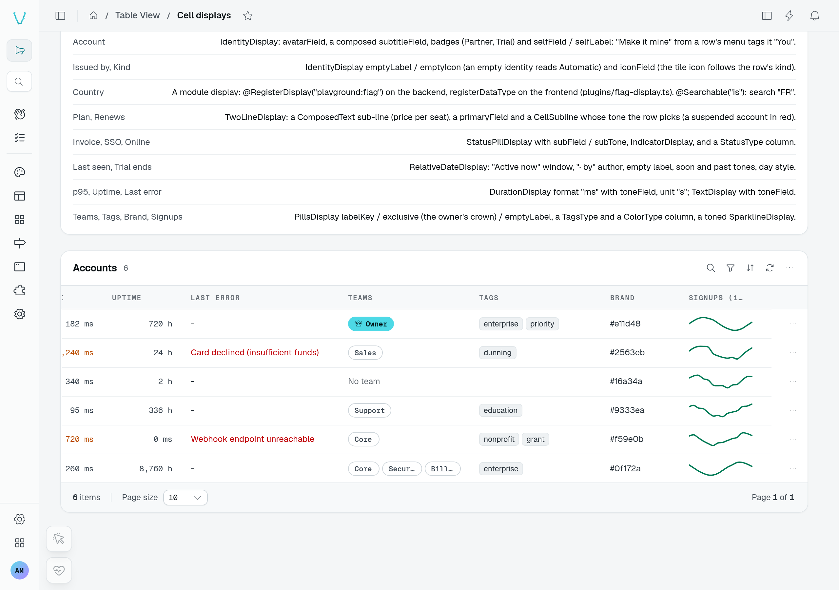Refresh the Accounts table
Screen dimensions: 839x590
pos(770,268)
